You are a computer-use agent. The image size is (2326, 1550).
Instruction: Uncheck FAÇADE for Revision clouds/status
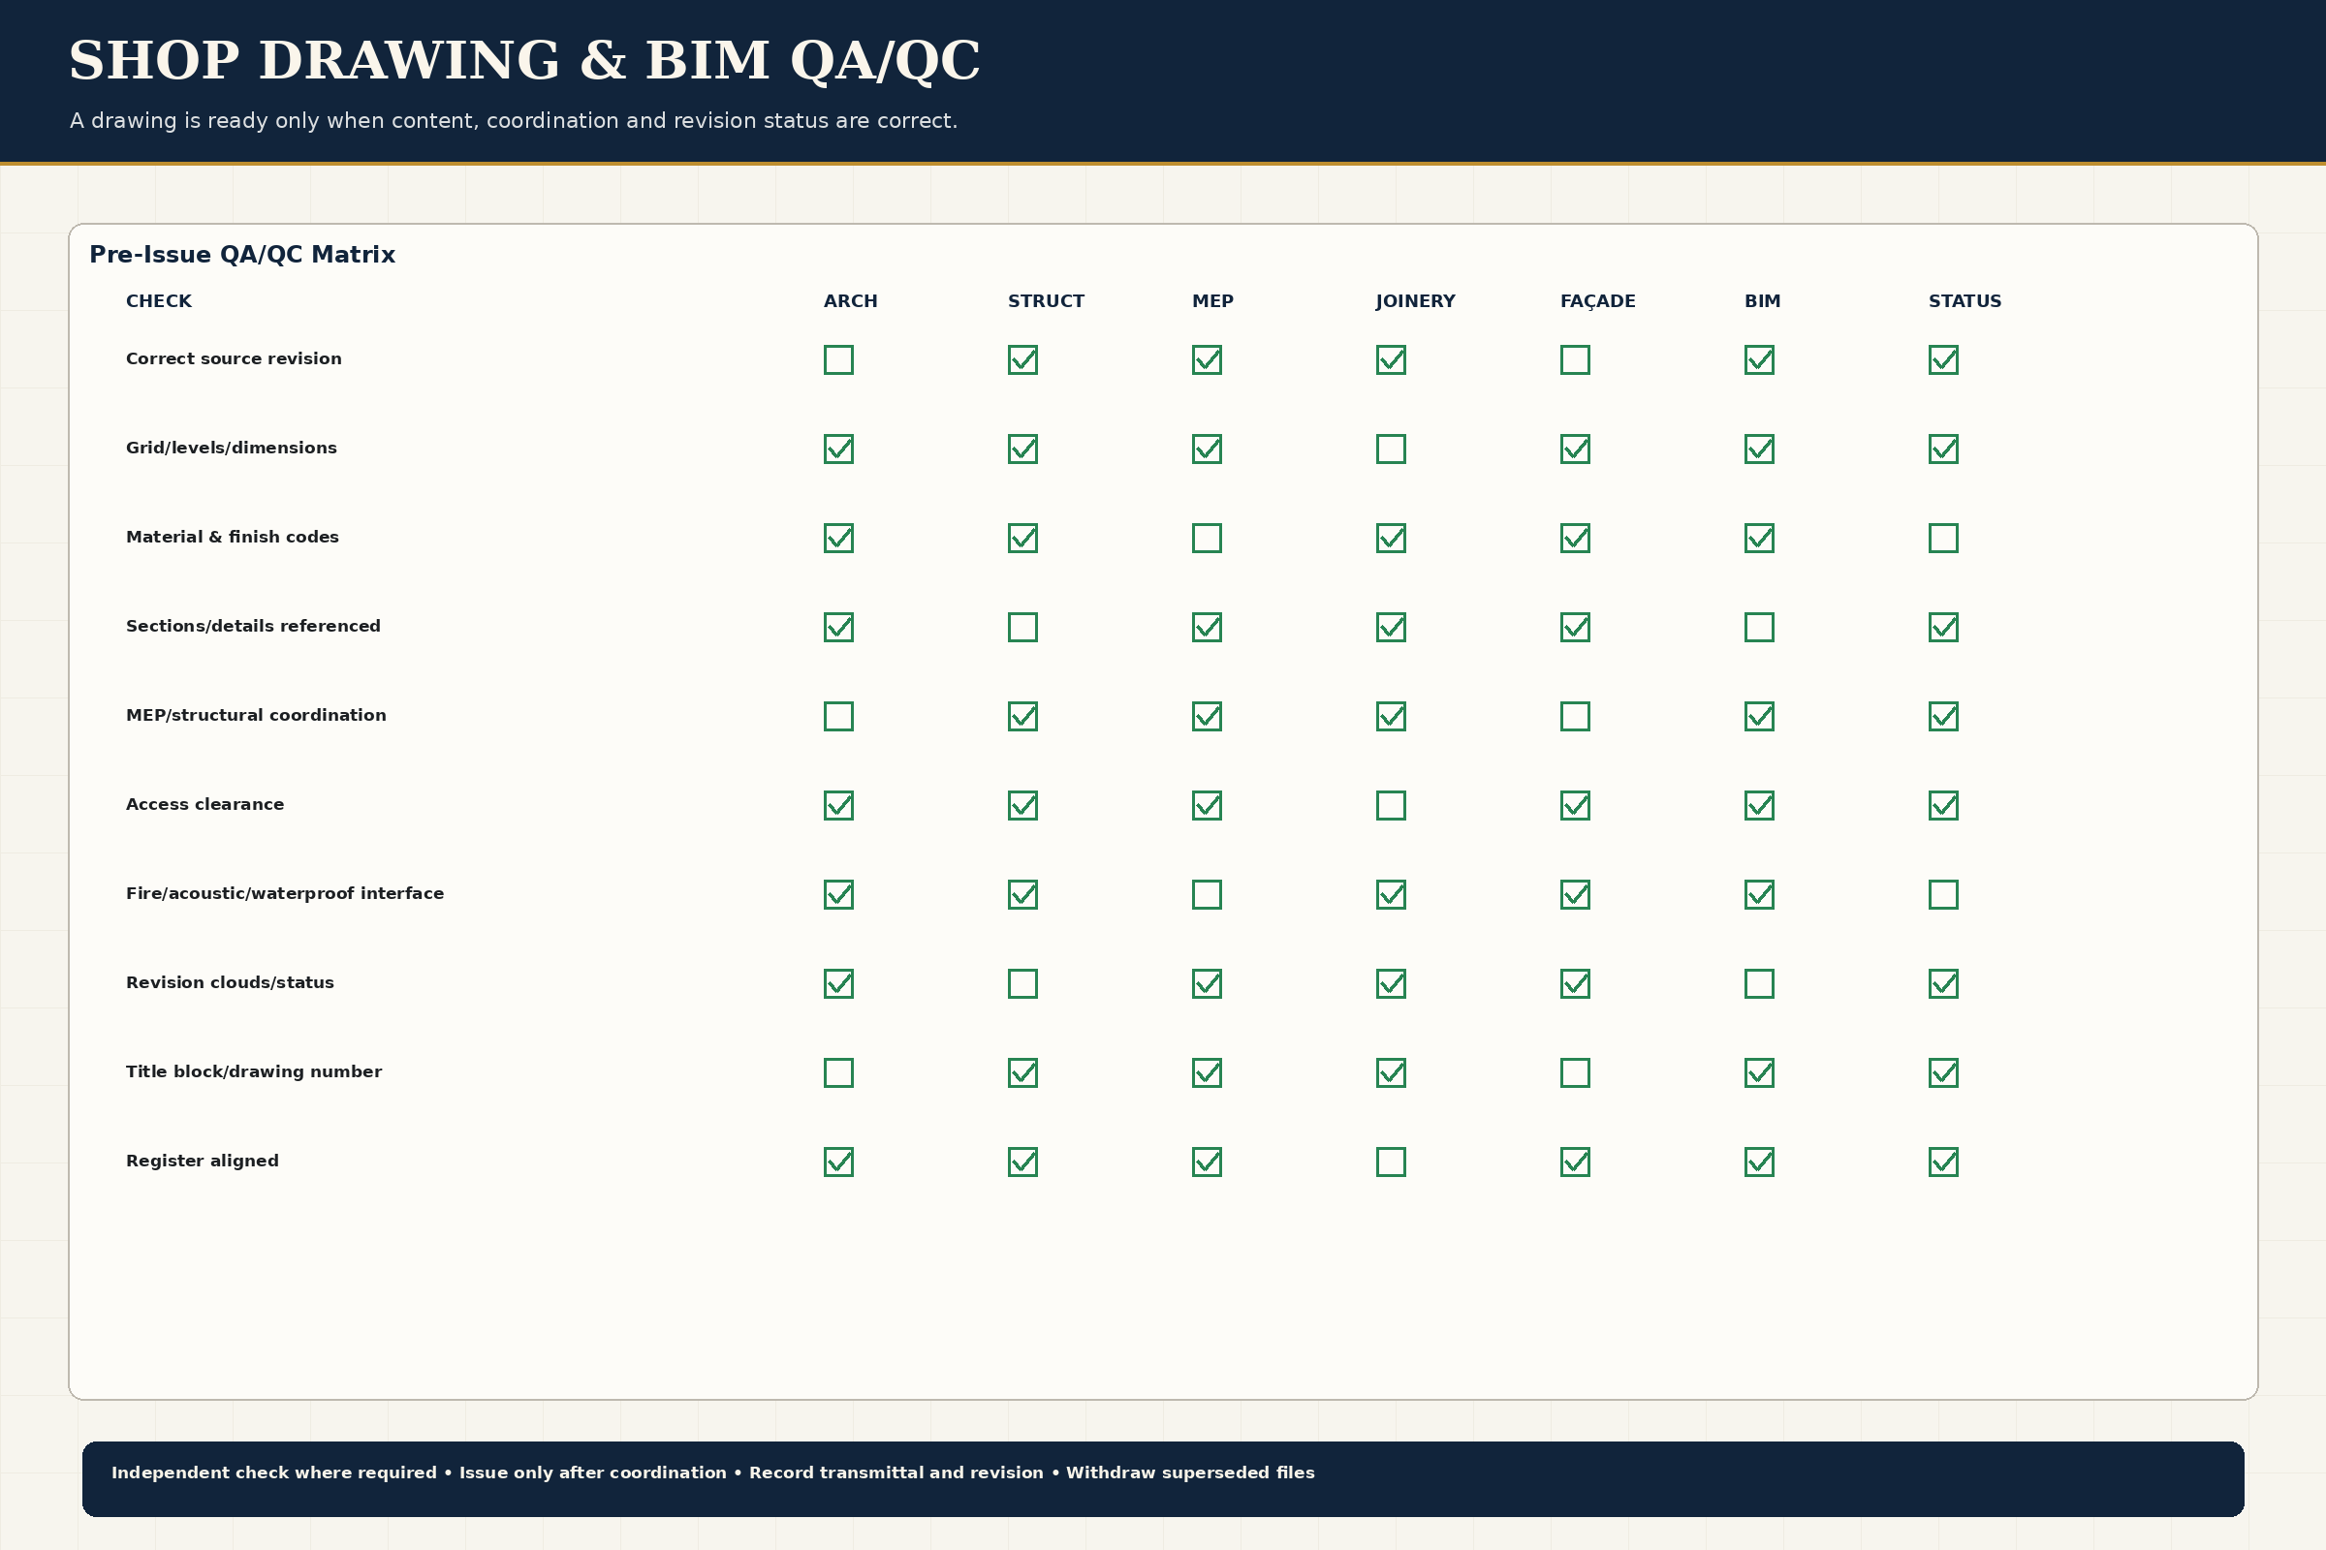(x=1576, y=983)
